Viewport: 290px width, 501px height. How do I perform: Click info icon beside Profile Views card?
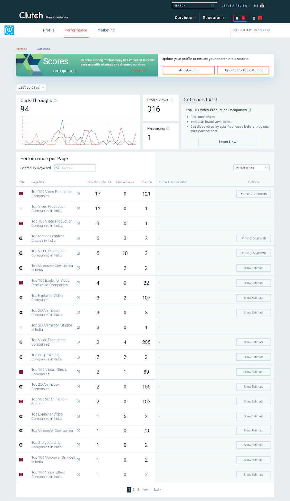click(x=171, y=100)
